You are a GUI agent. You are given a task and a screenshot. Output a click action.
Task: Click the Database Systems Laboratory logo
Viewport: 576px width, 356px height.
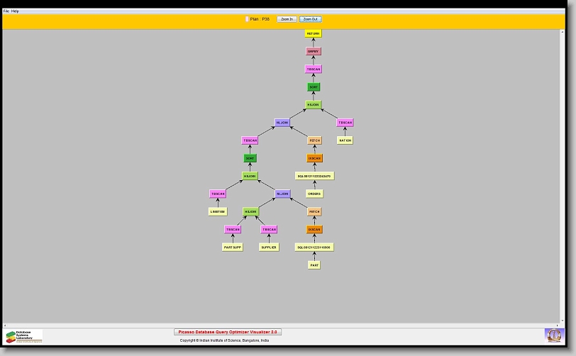[24, 336]
